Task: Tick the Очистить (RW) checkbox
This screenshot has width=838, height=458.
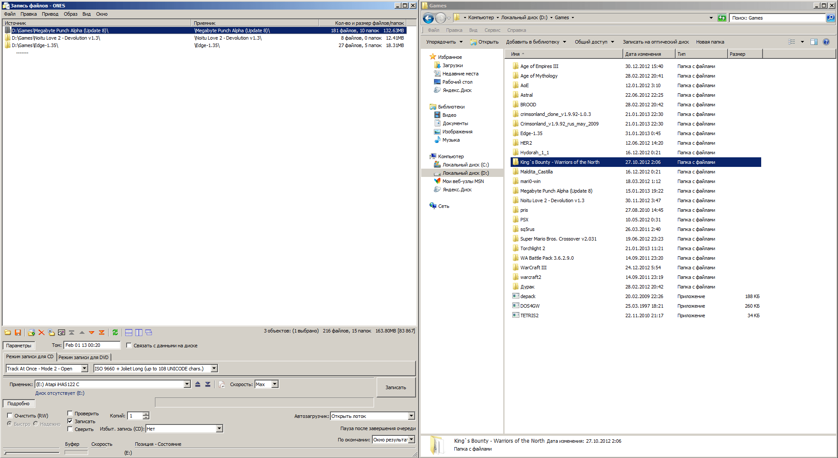Action: coord(10,416)
